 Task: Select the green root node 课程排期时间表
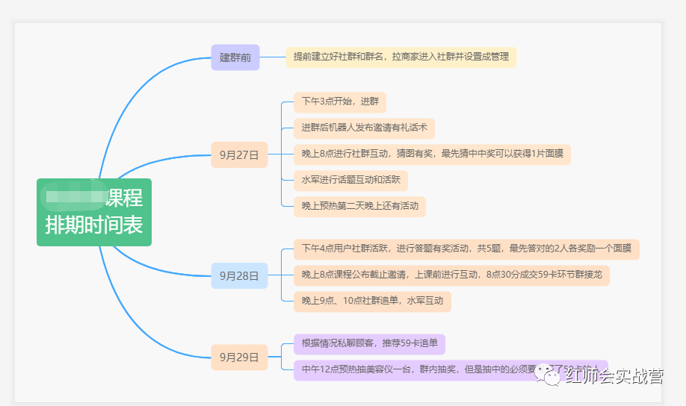[94, 213]
